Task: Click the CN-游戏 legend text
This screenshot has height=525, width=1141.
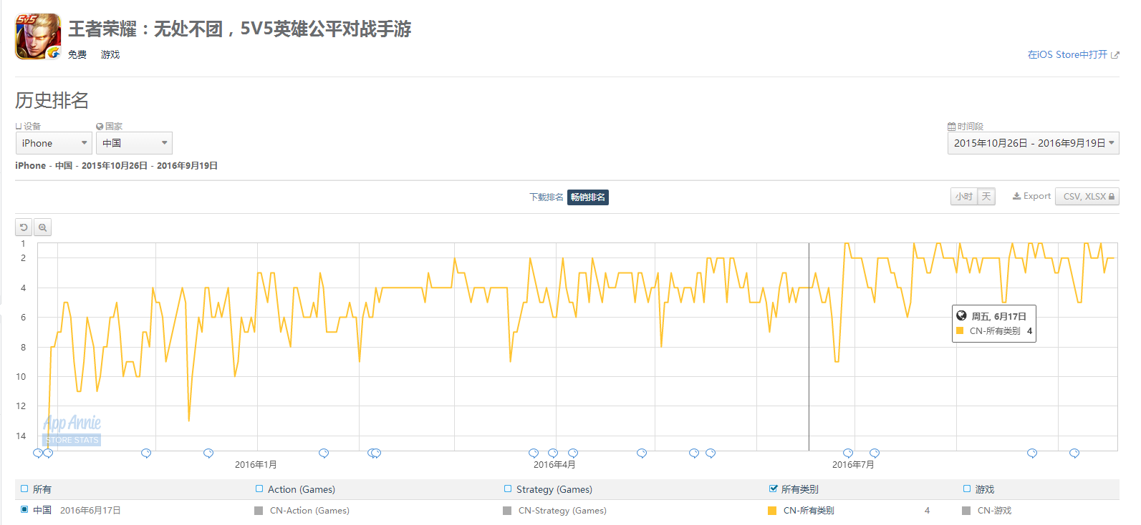Action: point(994,511)
